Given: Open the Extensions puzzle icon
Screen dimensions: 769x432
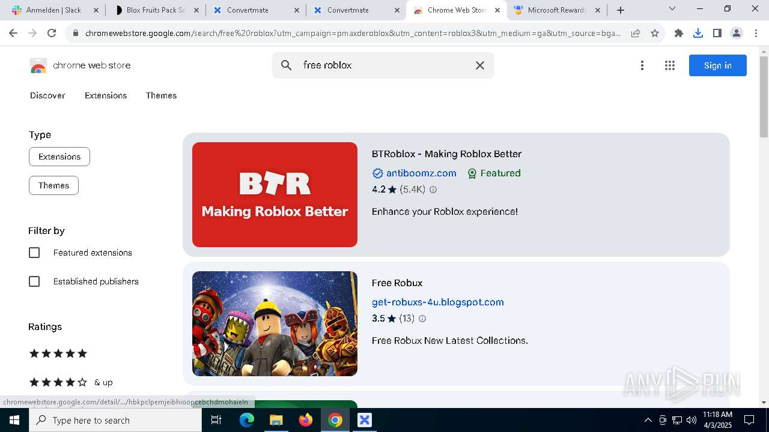Looking at the screenshot, I should click(x=679, y=33).
